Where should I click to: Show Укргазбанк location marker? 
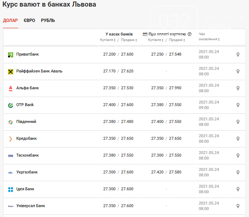238,172
